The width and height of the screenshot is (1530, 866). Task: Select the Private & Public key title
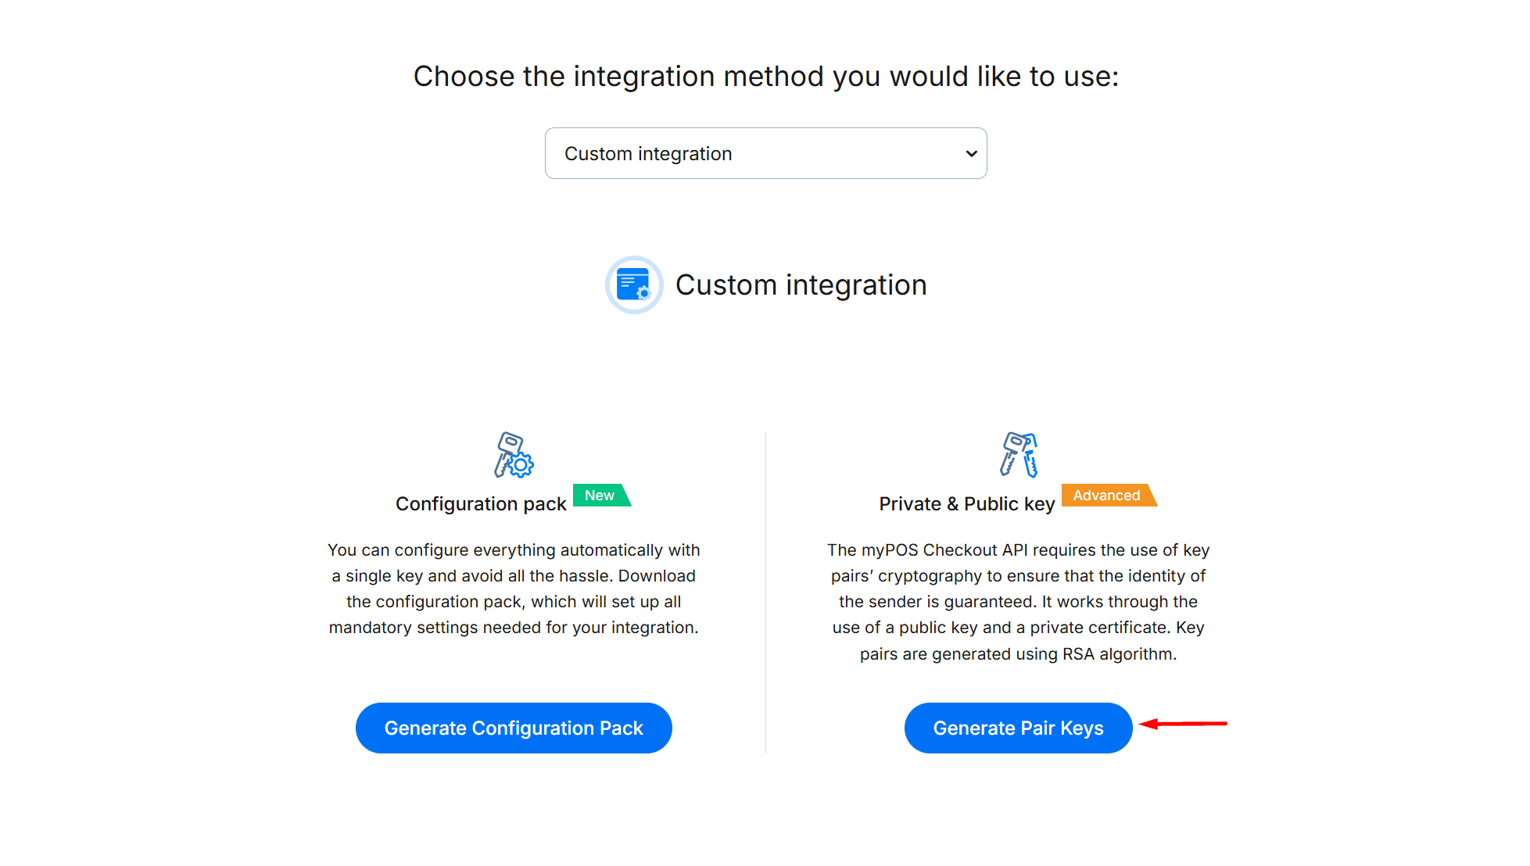click(x=966, y=503)
